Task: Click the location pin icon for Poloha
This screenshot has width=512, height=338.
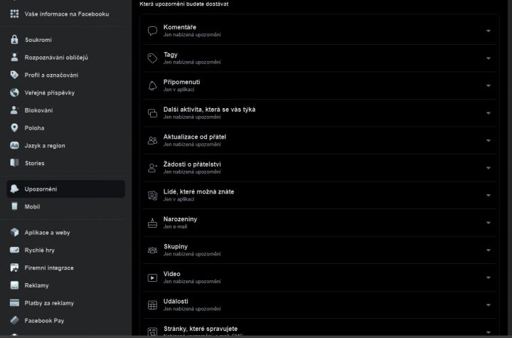Action: pyautogui.click(x=14, y=128)
